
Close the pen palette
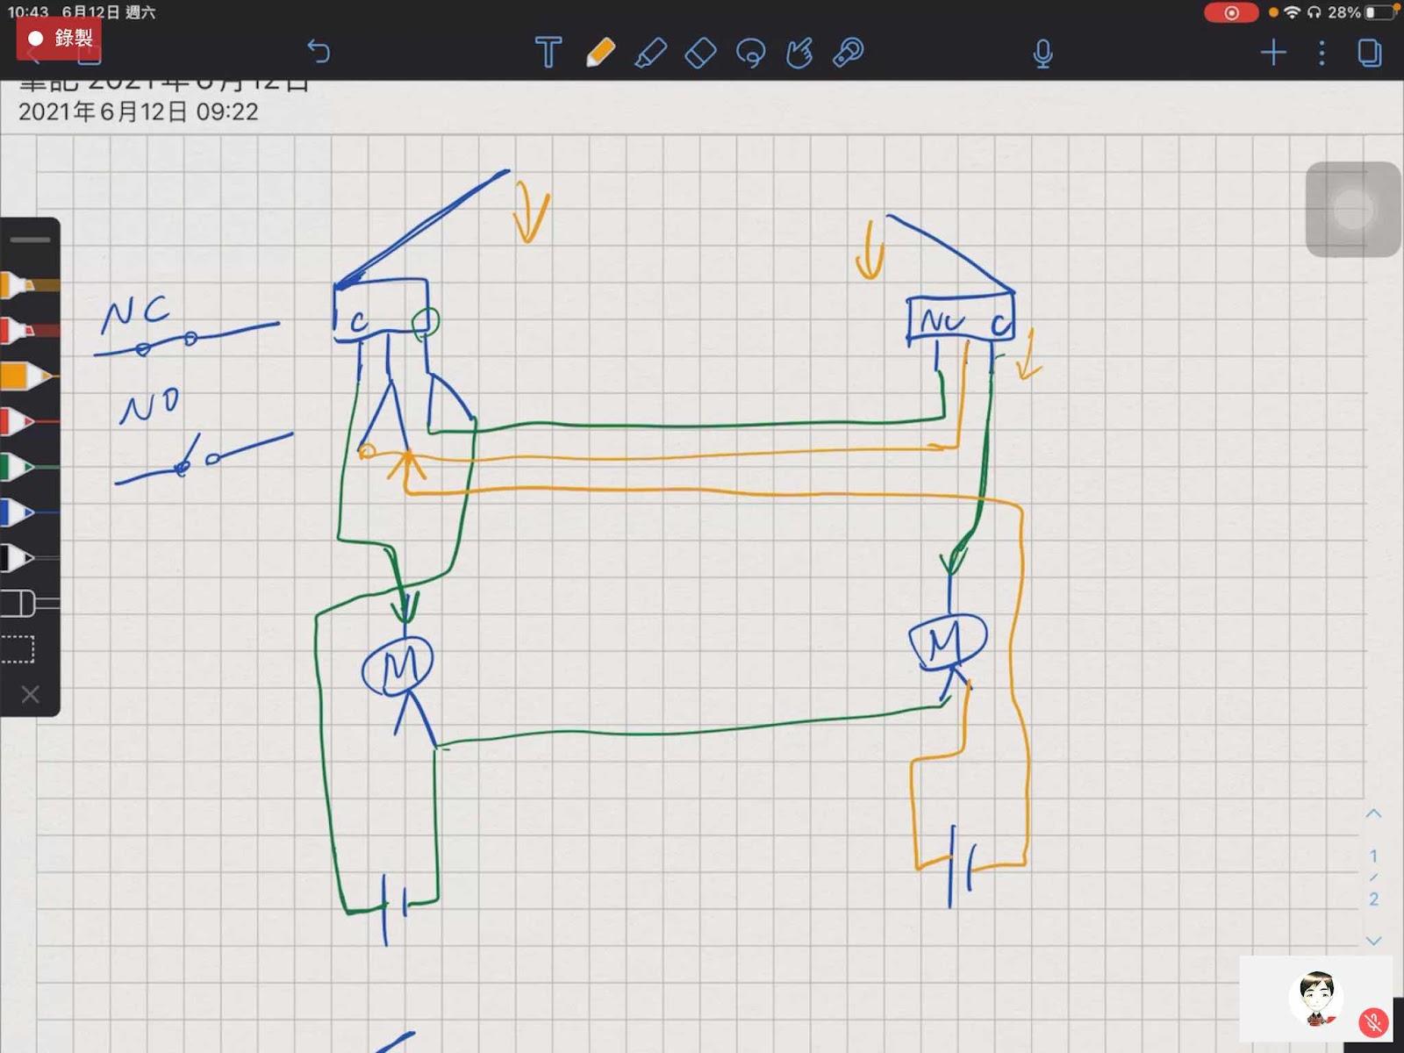(30, 695)
